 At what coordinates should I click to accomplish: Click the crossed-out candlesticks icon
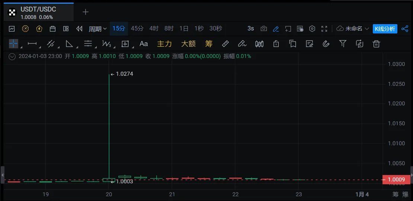pyautogui.click(x=259, y=44)
